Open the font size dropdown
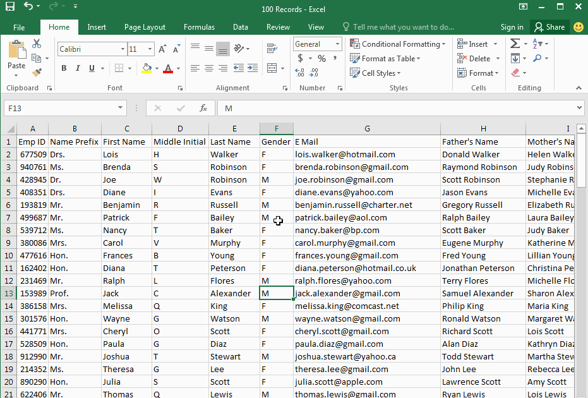The width and height of the screenshot is (588, 398). pos(150,49)
